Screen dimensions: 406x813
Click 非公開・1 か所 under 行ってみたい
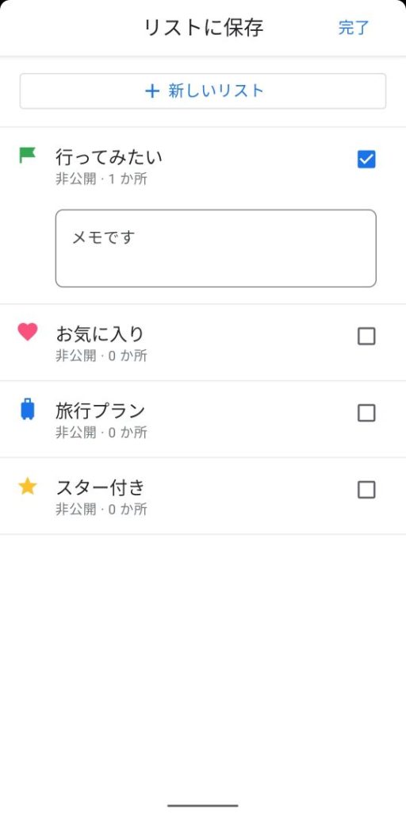pyautogui.click(x=101, y=179)
